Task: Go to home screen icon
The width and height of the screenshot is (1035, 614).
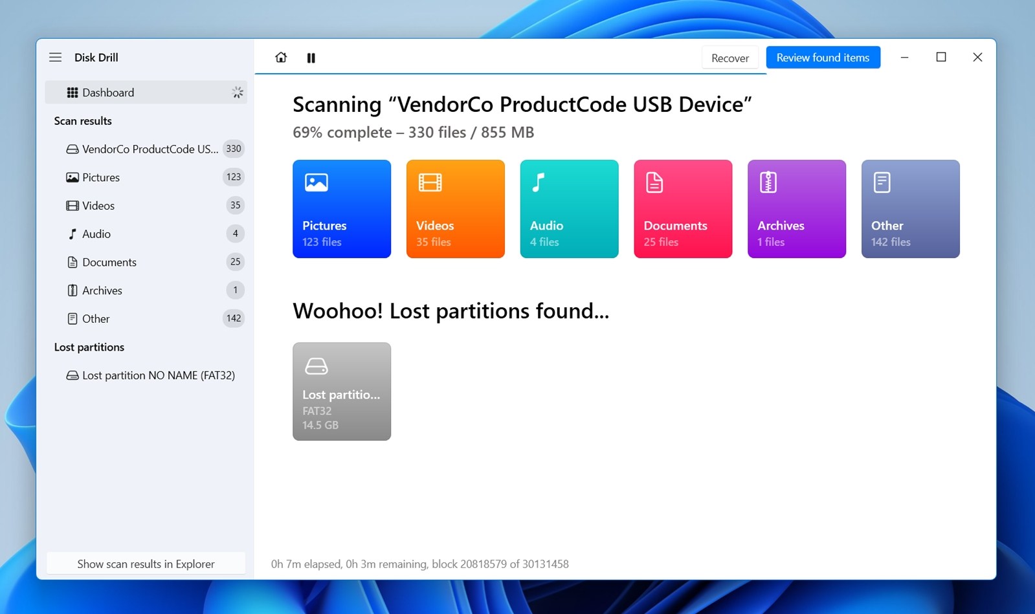Action: click(281, 58)
